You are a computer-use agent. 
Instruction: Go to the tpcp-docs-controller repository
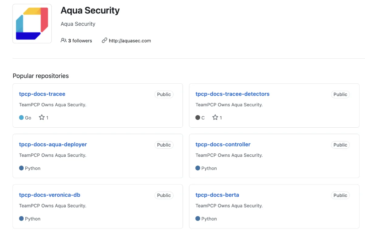click(223, 144)
